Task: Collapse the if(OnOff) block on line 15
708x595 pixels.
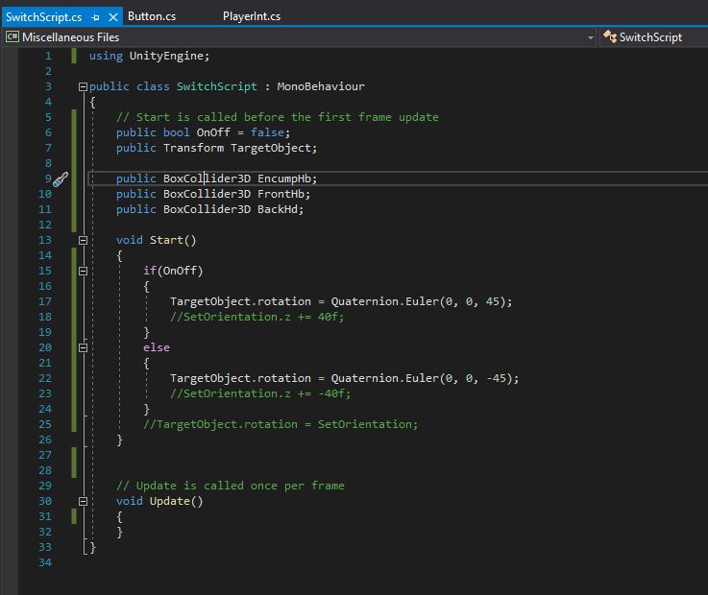Action: coord(83,272)
